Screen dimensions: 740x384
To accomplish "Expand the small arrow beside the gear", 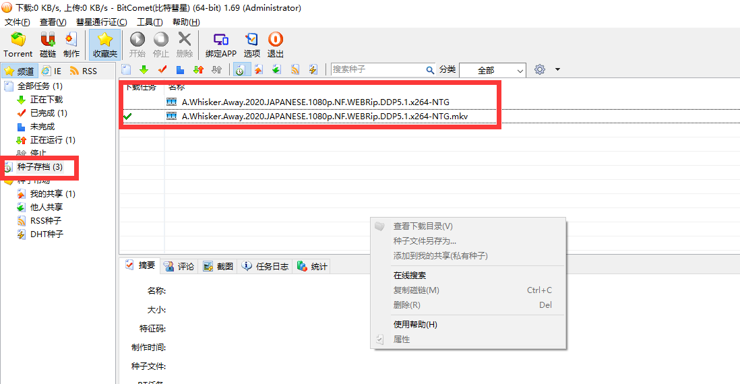I will (557, 70).
